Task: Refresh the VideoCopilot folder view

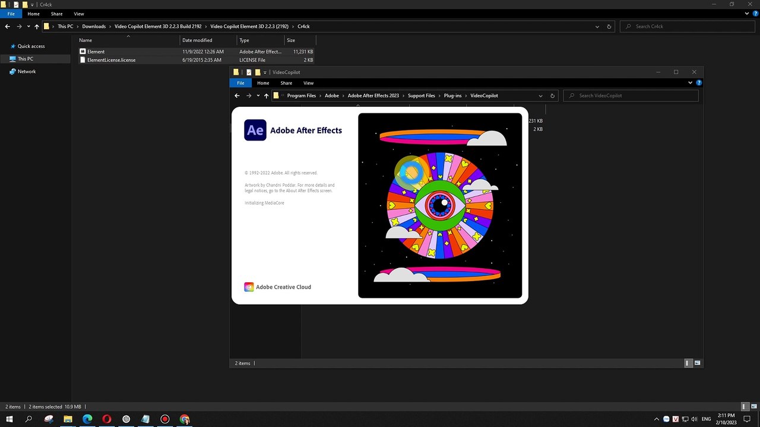Action: click(552, 95)
